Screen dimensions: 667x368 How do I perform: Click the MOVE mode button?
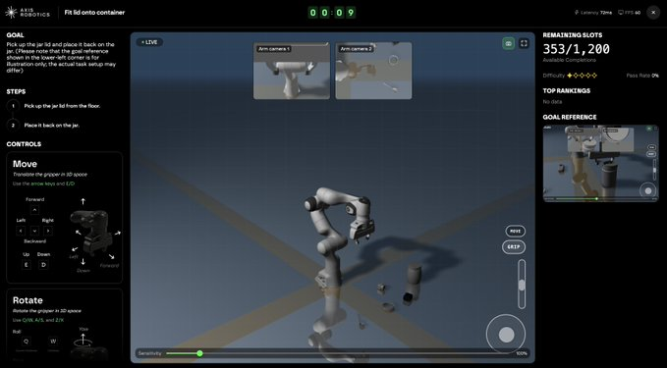point(515,232)
